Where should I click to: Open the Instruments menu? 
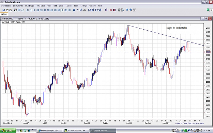click(18, 6)
